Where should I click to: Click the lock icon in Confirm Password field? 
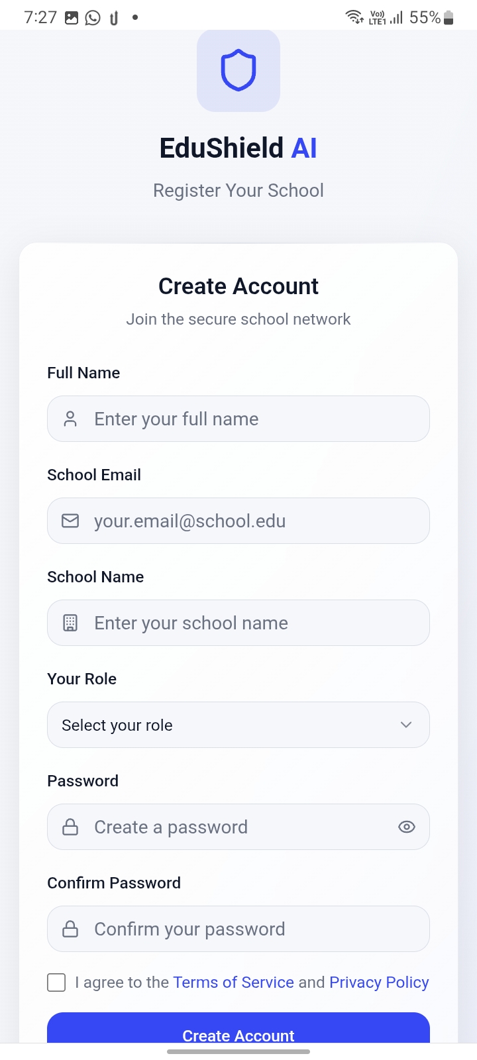coord(70,929)
